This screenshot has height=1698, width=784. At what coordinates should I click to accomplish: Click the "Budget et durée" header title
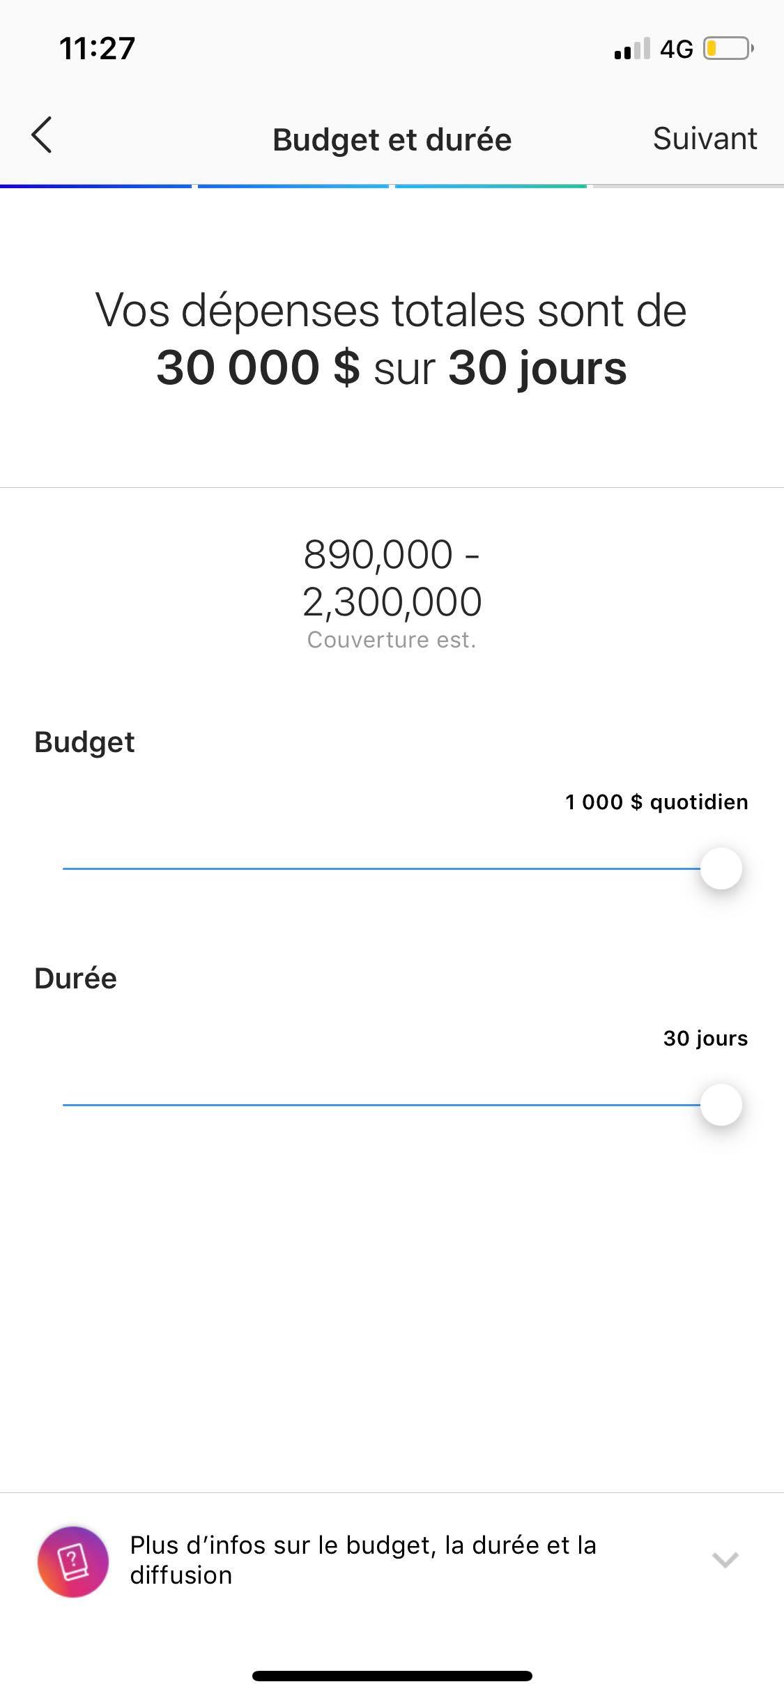392,139
